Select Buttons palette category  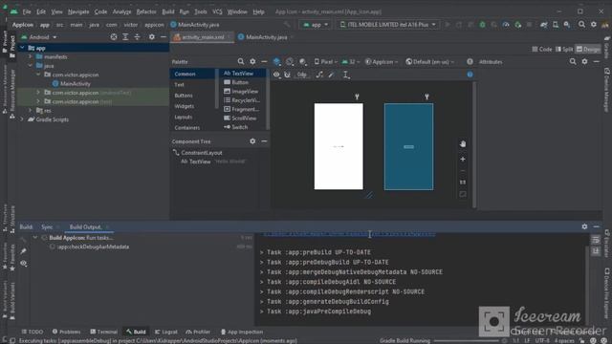click(184, 96)
